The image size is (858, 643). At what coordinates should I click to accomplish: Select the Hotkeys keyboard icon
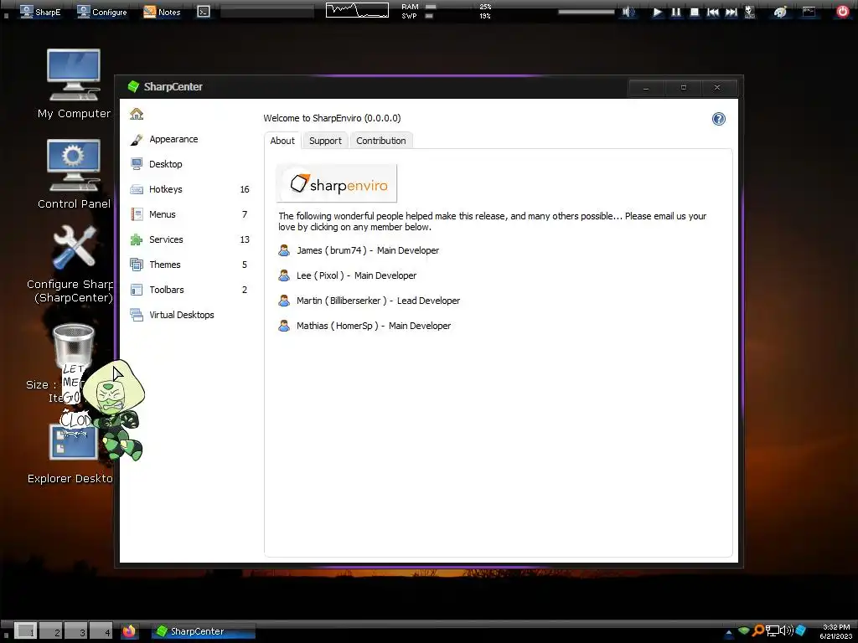137,190
